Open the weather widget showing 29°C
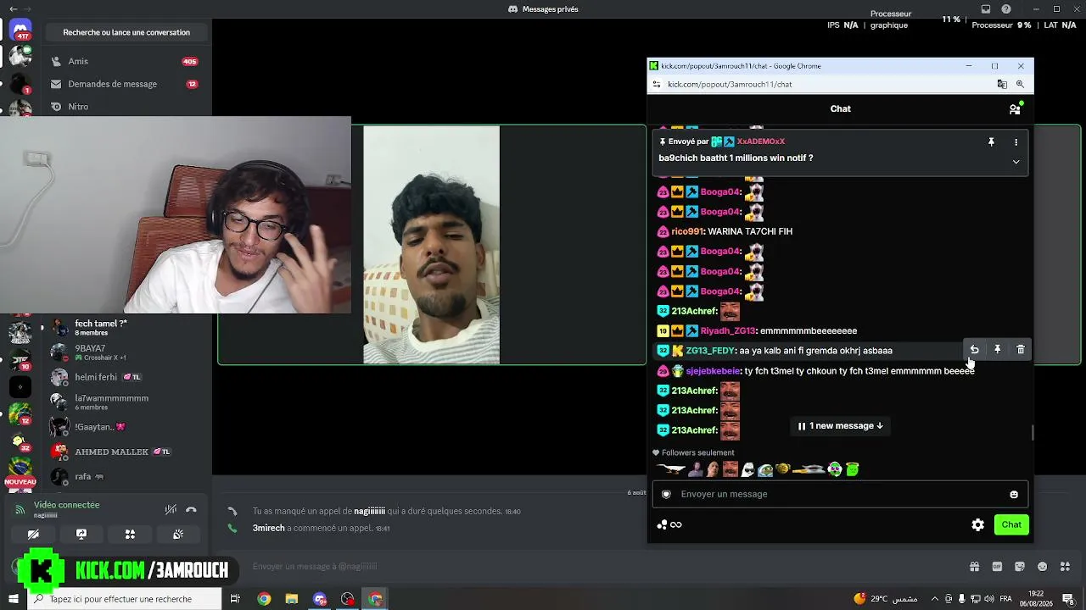This screenshot has width=1086, height=610. (885, 599)
